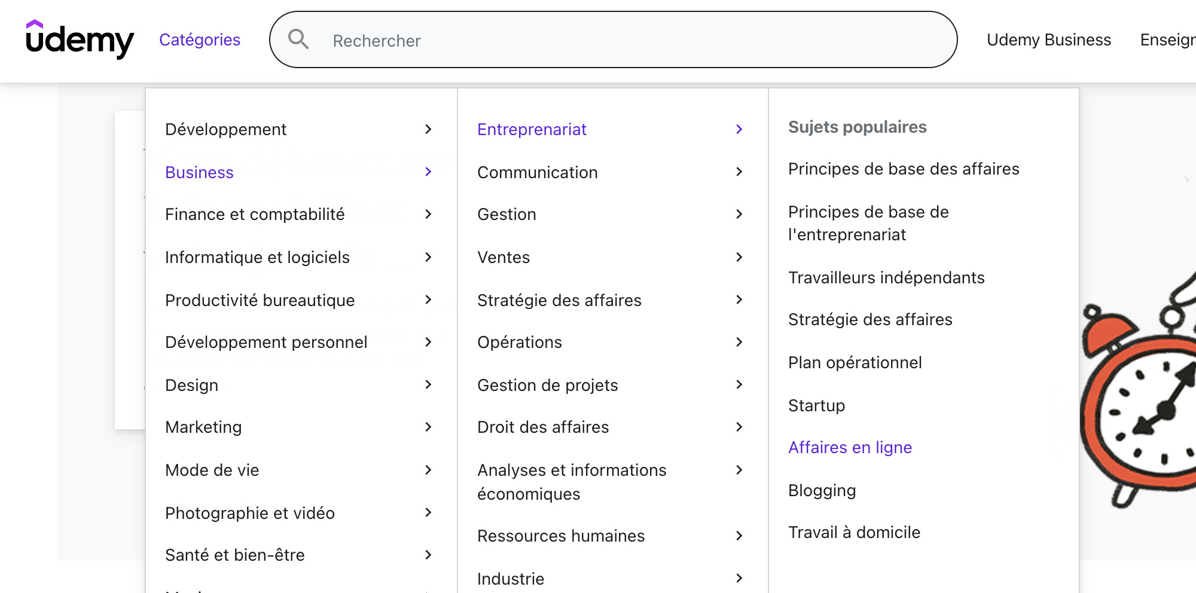The width and height of the screenshot is (1196, 593).
Task: Open Affaires en ligne popular topic
Action: [850, 447]
